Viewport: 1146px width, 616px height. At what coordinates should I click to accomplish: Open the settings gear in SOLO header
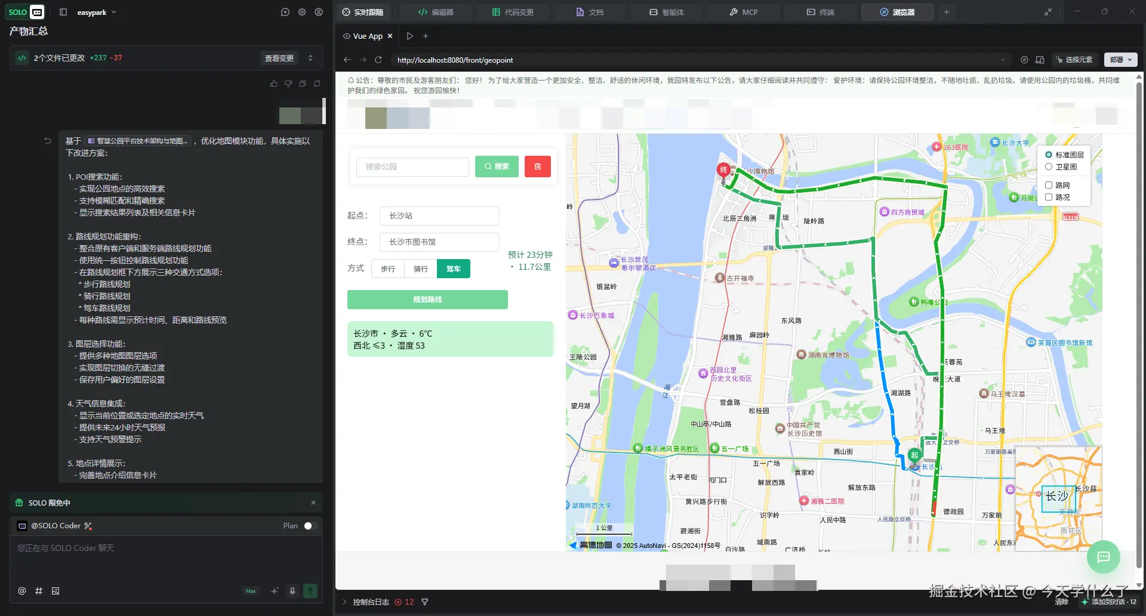pyautogui.click(x=302, y=12)
